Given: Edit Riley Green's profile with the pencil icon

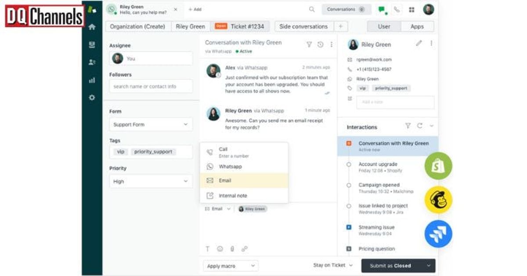Looking at the screenshot, I should [419, 44].
